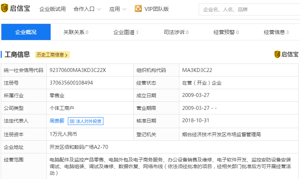Click legal representative name 周贵薪
The width and height of the screenshot is (300, 179).
[57, 121]
